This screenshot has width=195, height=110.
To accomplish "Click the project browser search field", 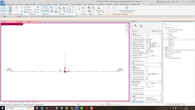I will (x=179, y=24).
